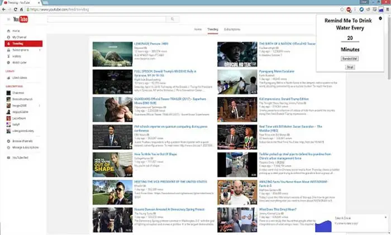Click the Subscriptions sidebar icon
This screenshot has height=235, width=391.
8,50
